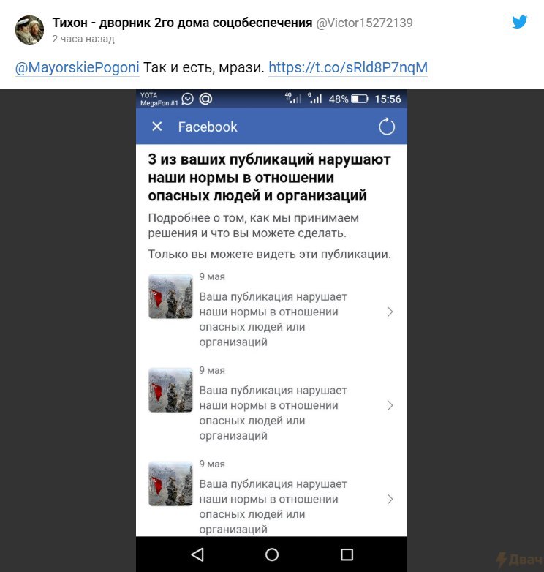Open the t.co/sRld8P7nqM link
Screen dimensions: 544x572
pos(348,68)
